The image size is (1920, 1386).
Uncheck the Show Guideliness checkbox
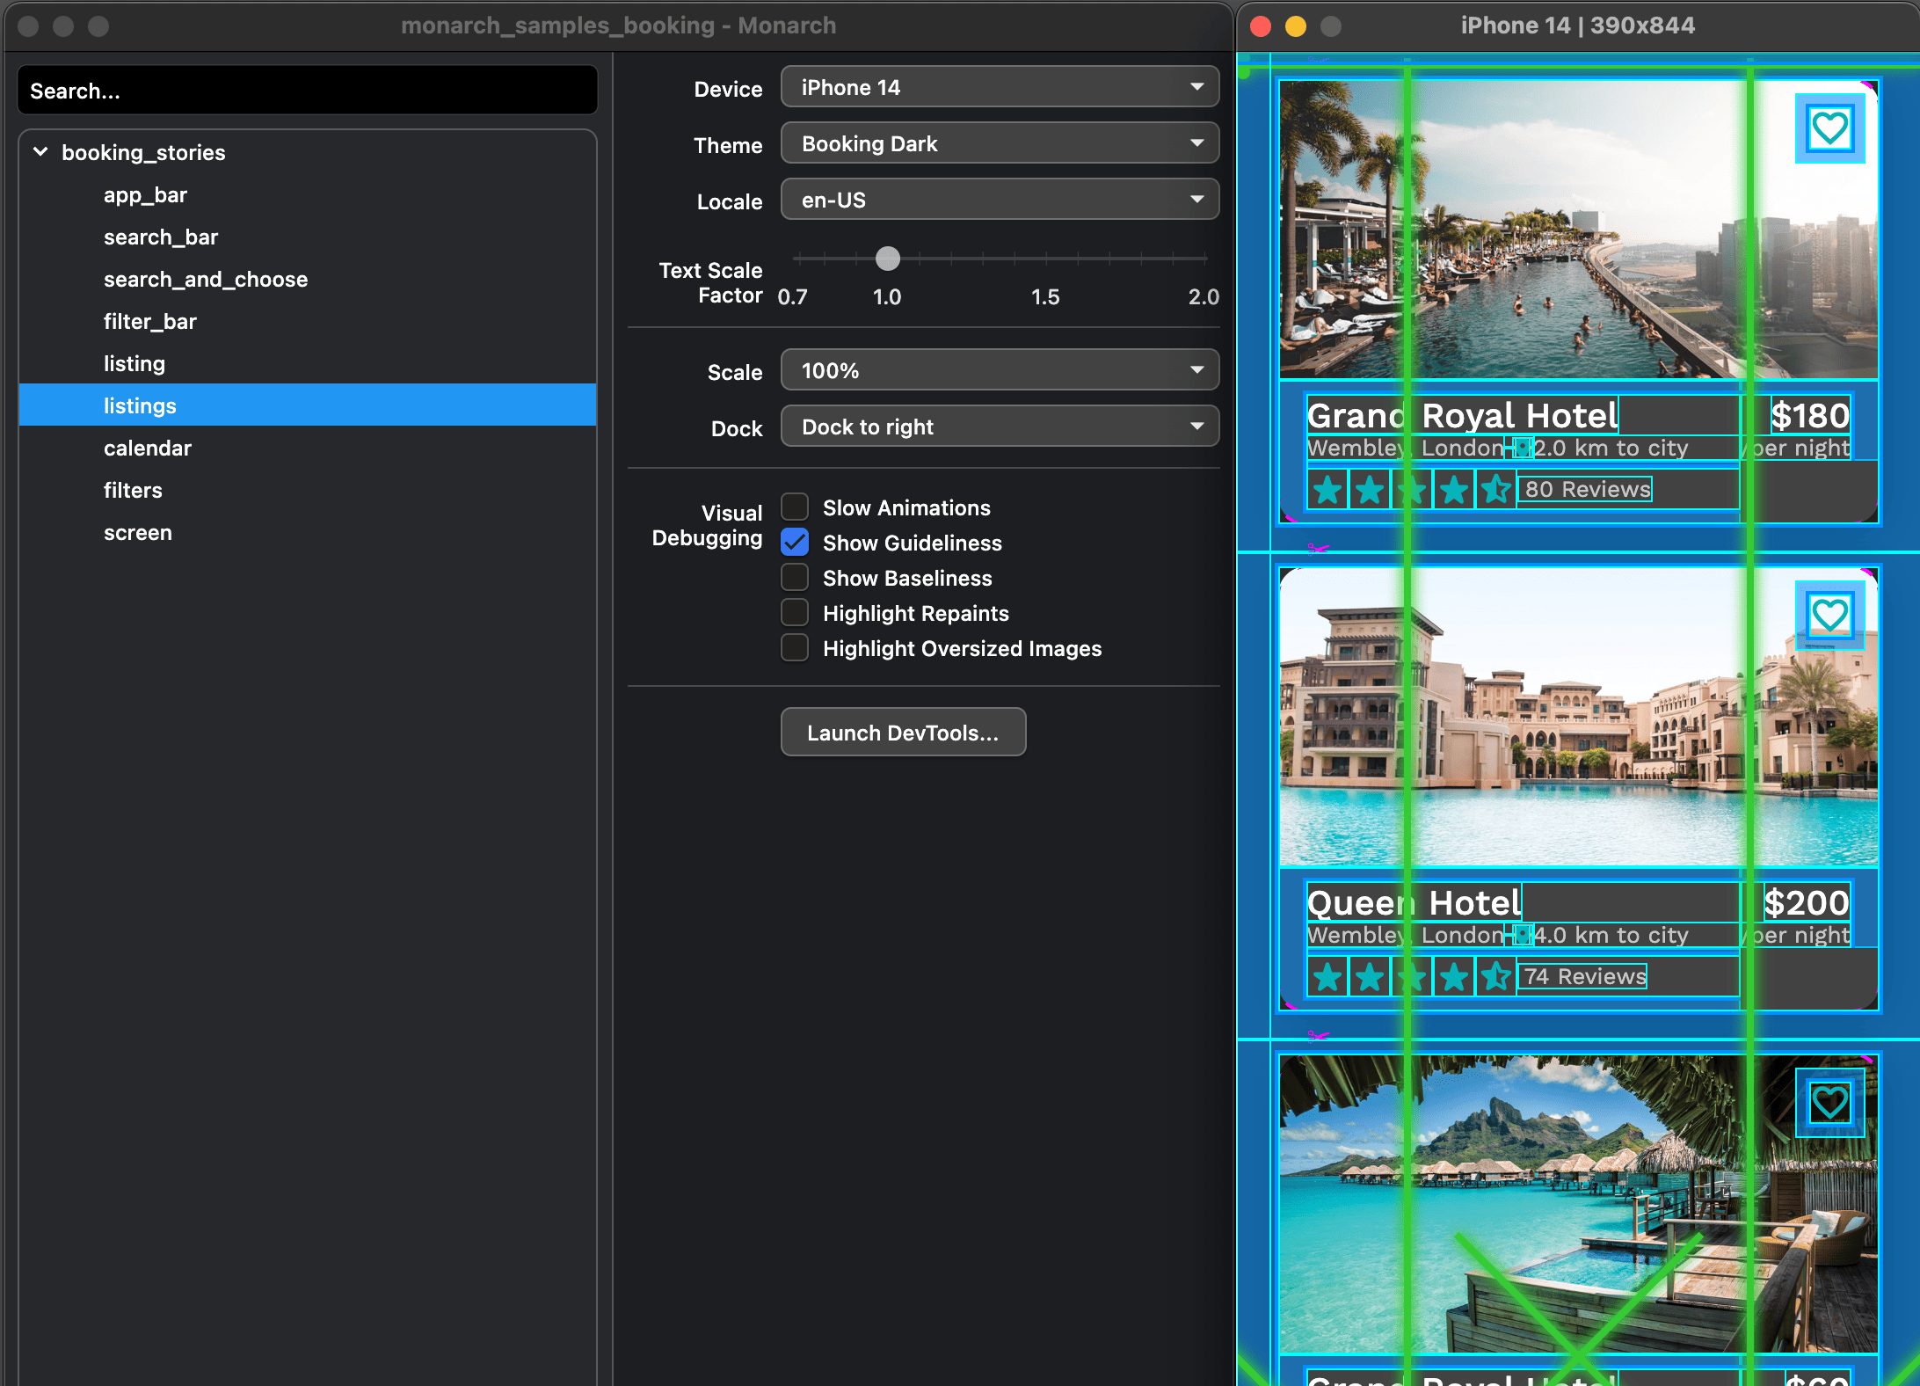click(795, 543)
